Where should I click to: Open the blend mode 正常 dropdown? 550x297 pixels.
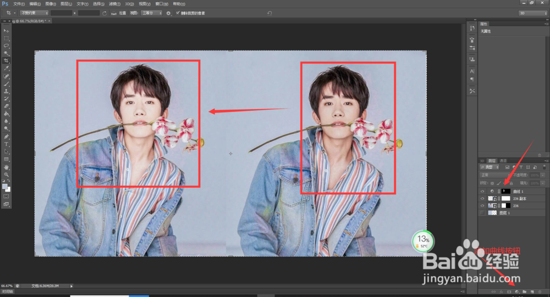496,175
